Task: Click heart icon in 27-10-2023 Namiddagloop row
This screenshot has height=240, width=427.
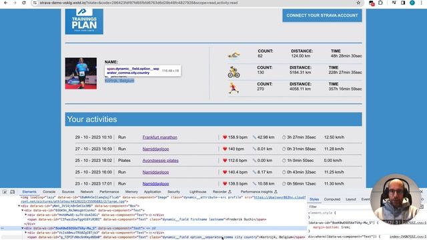Action: point(225,149)
